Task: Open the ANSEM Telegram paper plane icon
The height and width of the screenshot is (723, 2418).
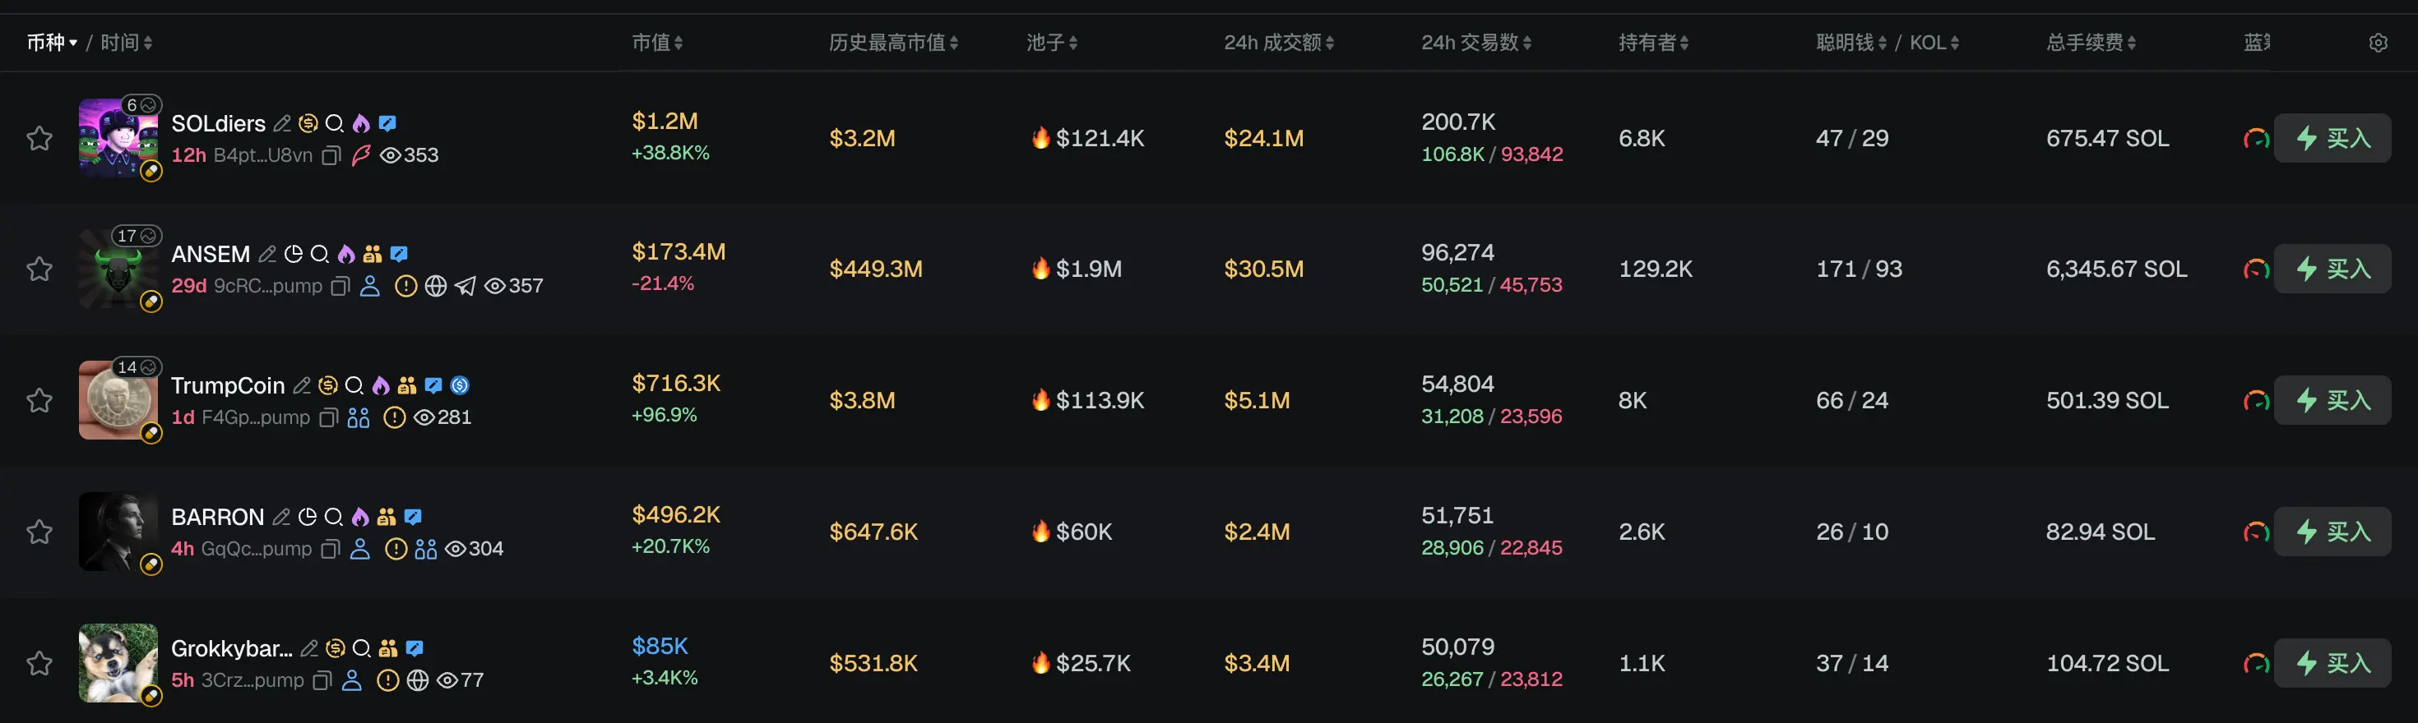Action: (466, 286)
